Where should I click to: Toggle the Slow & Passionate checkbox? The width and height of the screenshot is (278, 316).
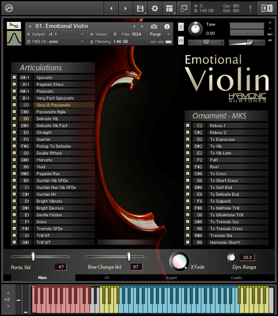[14, 105]
